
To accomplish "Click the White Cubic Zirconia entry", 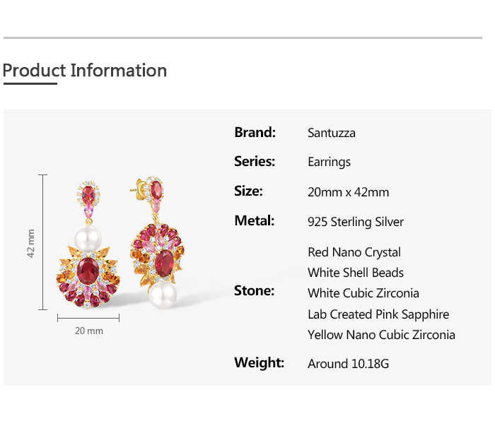I will point(363,293).
